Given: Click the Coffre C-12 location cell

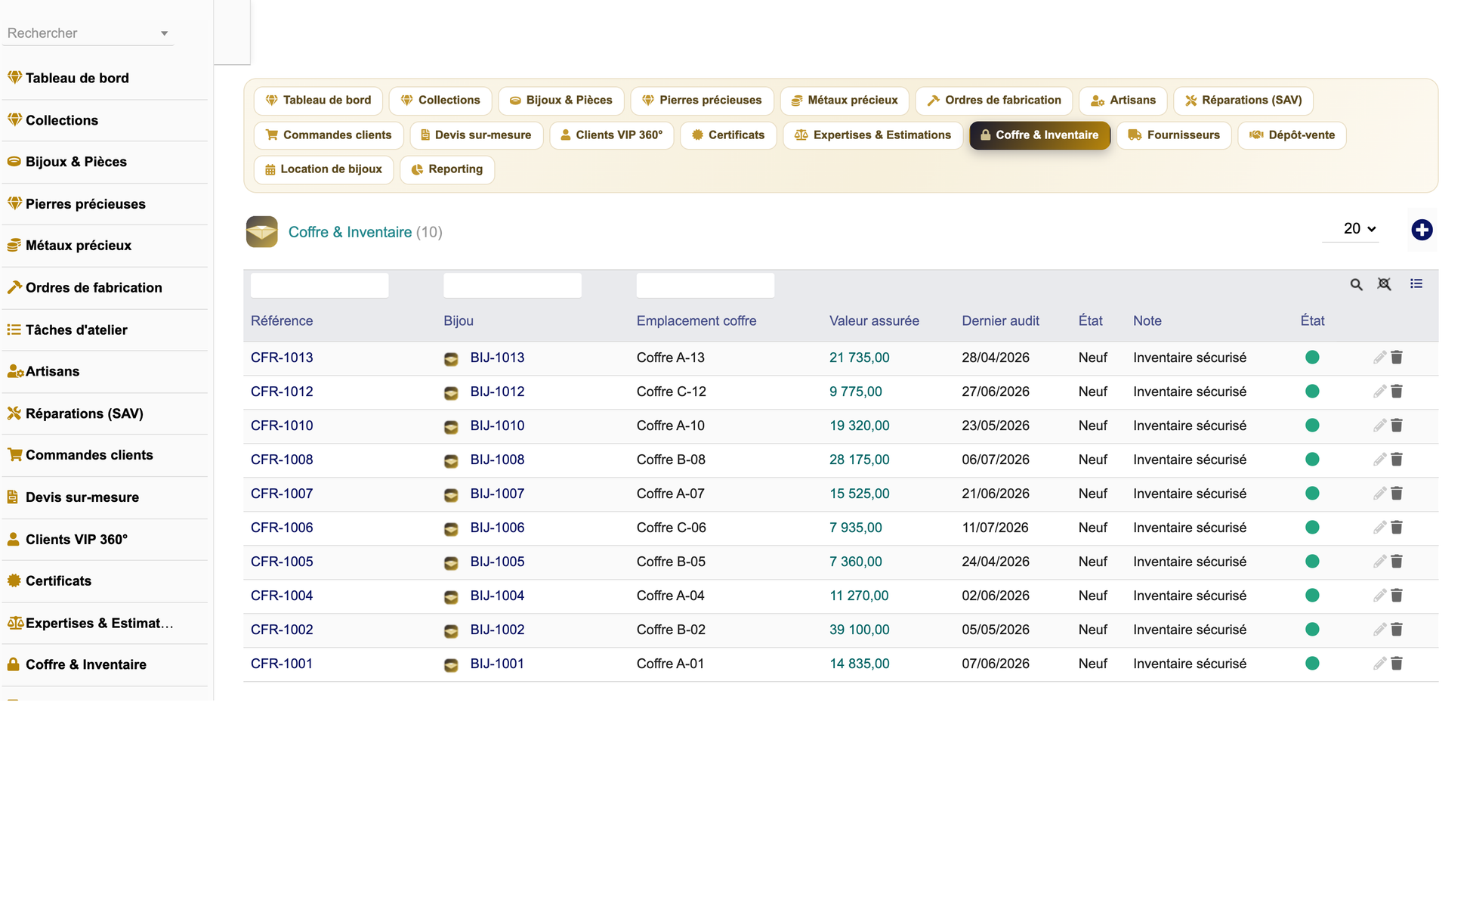Looking at the screenshot, I should [672, 392].
